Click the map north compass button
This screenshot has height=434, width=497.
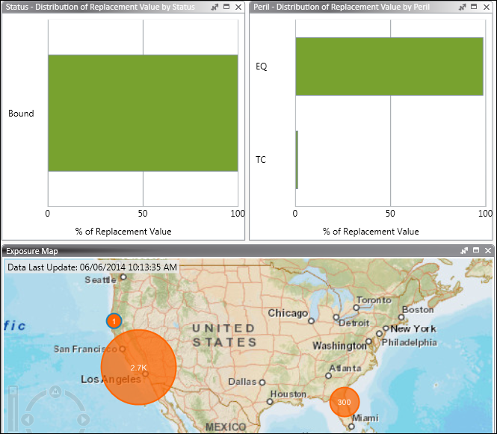[55, 391]
